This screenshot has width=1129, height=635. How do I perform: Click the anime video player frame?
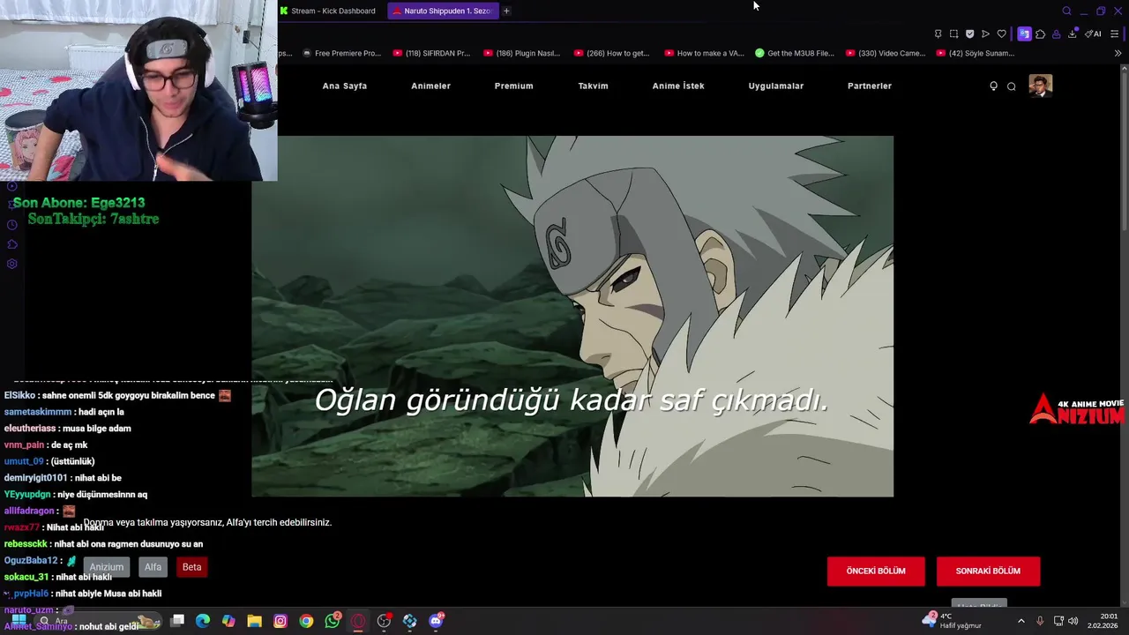[x=572, y=316]
